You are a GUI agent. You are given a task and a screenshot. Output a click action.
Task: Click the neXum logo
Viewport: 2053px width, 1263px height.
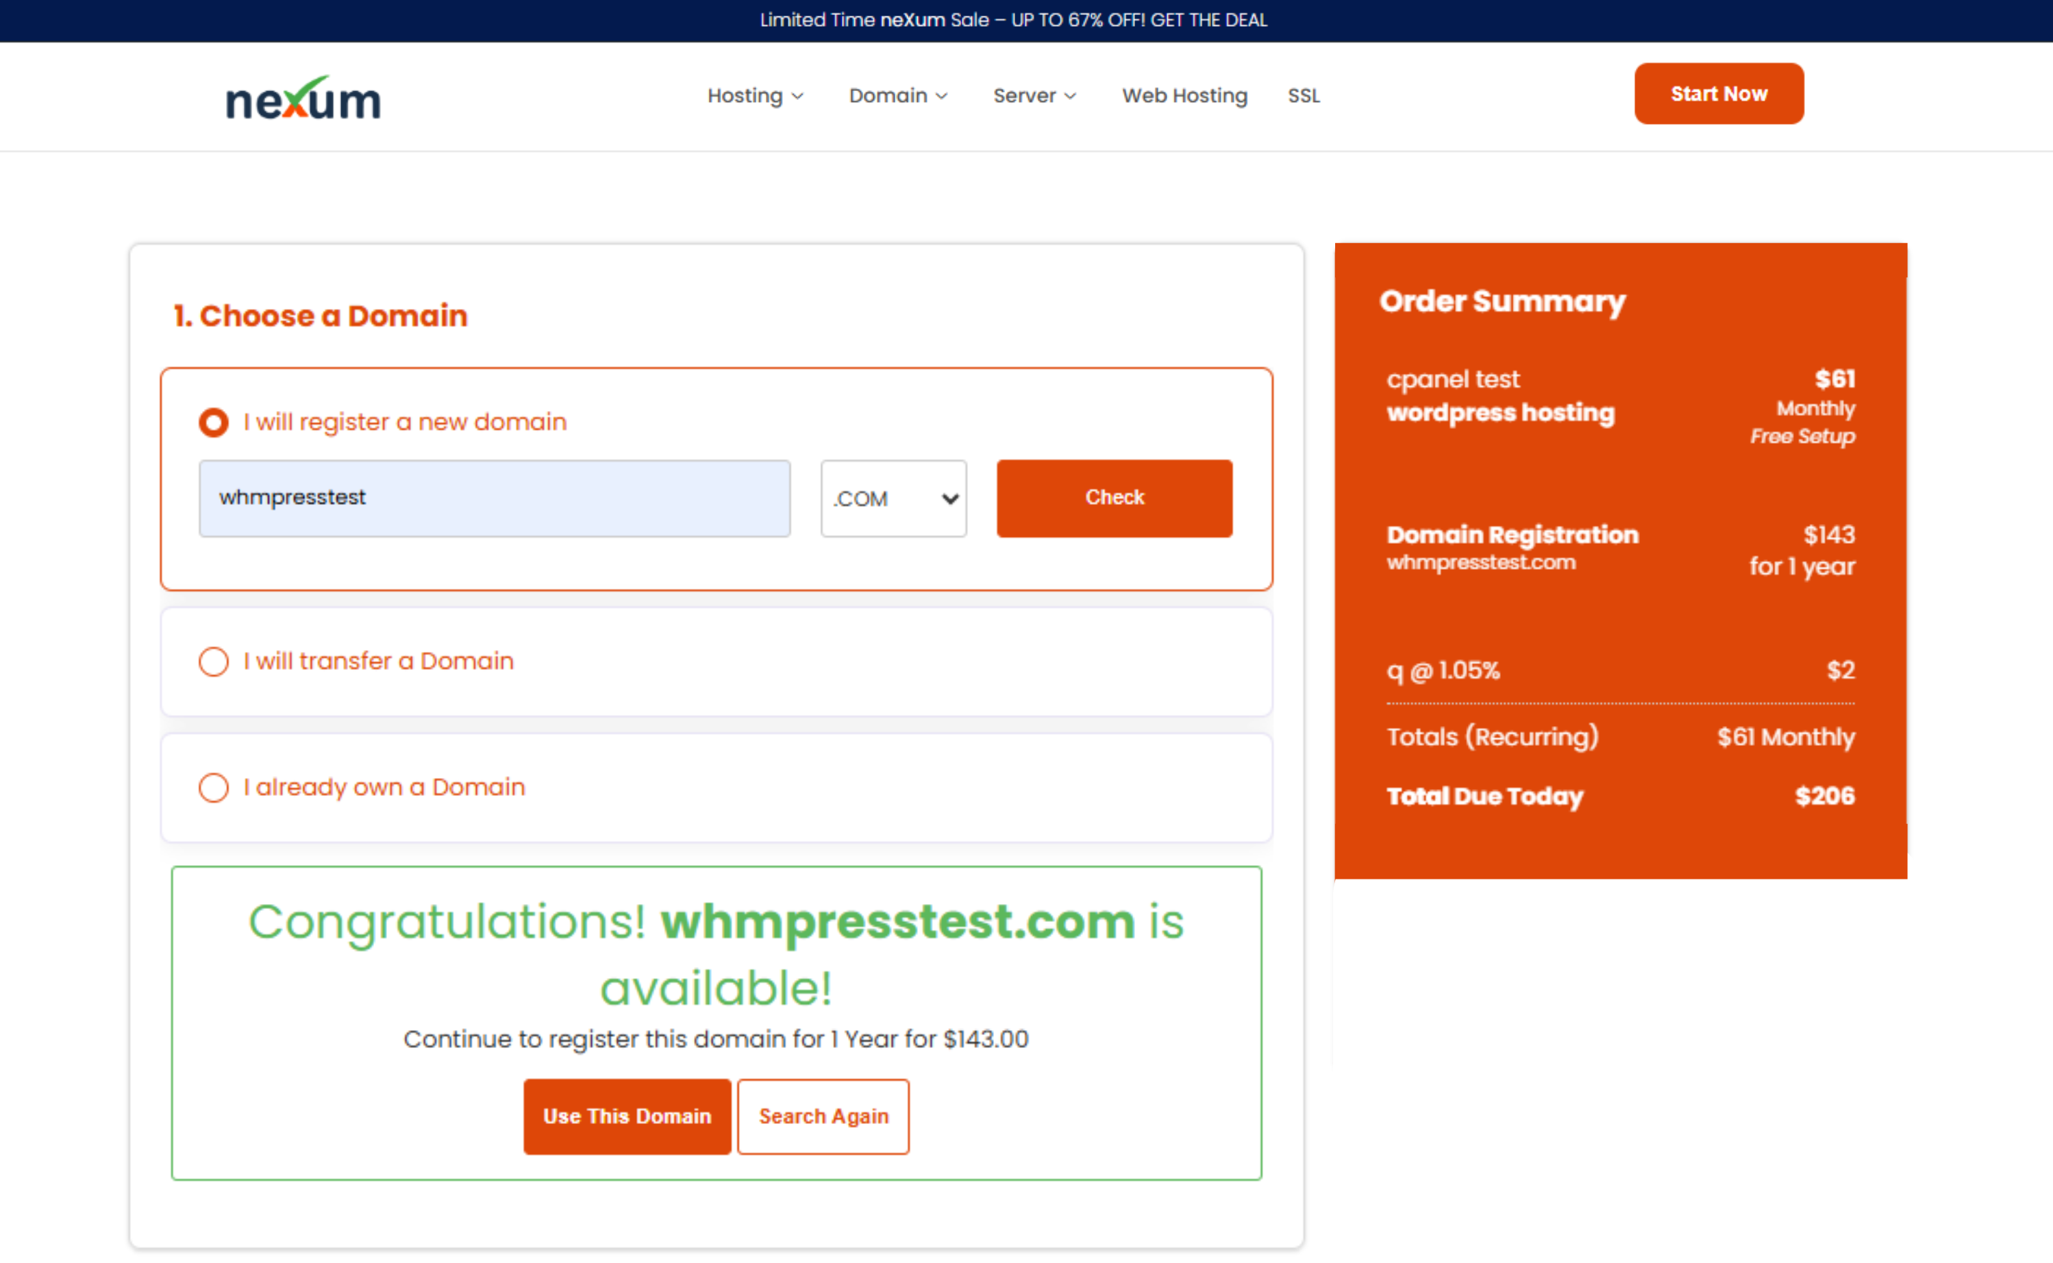tap(303, 99)
